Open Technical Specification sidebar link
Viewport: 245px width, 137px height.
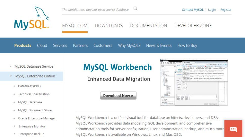(34, 94)
